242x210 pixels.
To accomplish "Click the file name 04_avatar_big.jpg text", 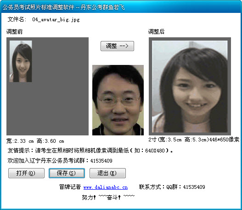I will [56, 20].
